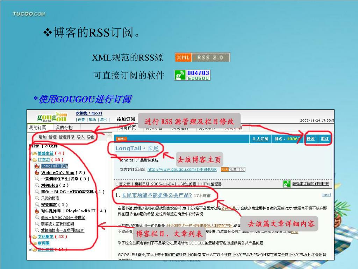Click the 欢迎您：ltp531 username link
Screen dimensions: 358x269
89,113
